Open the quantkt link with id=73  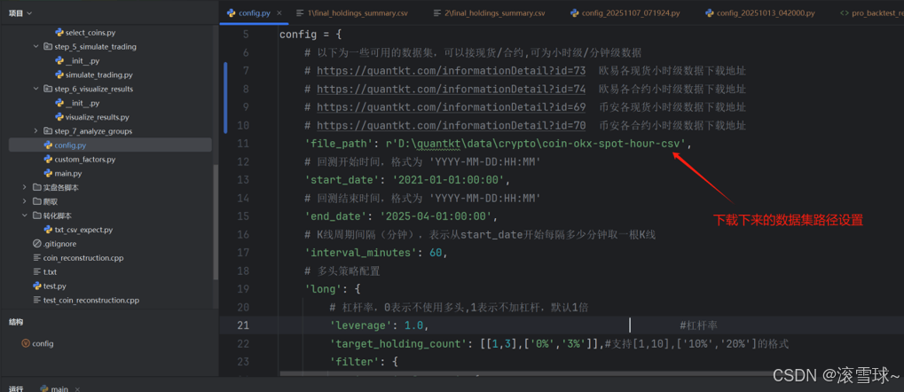point(452,71)
